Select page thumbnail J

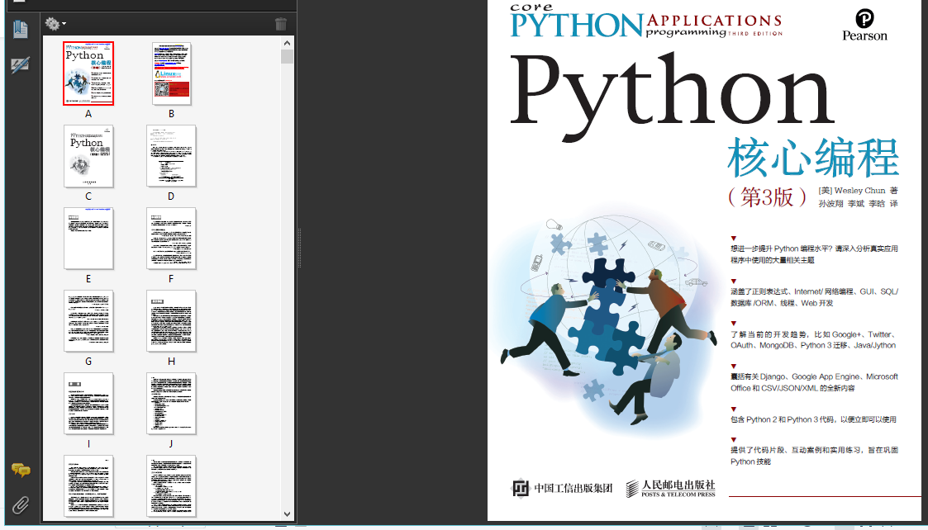point(171,404)
